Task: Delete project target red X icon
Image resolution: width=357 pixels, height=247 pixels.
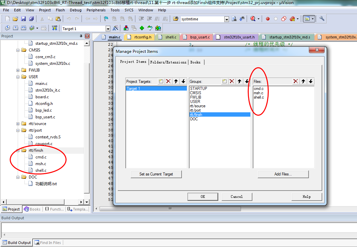Action: (168, 81)
